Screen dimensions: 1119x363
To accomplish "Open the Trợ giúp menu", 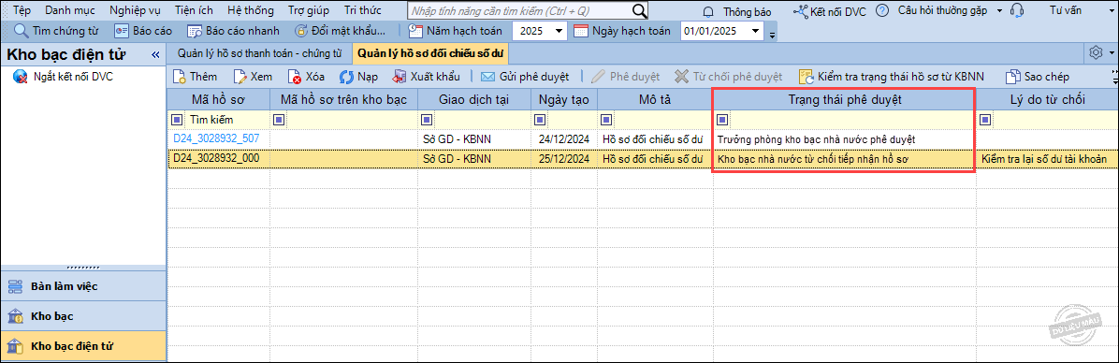I will [309, 10].
